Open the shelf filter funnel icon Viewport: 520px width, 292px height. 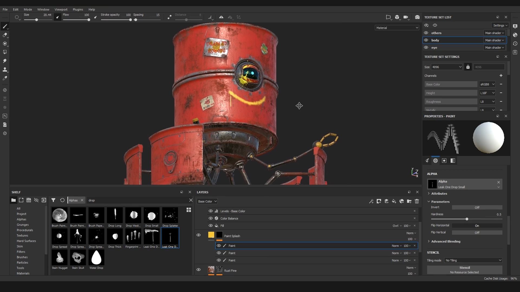53,200
